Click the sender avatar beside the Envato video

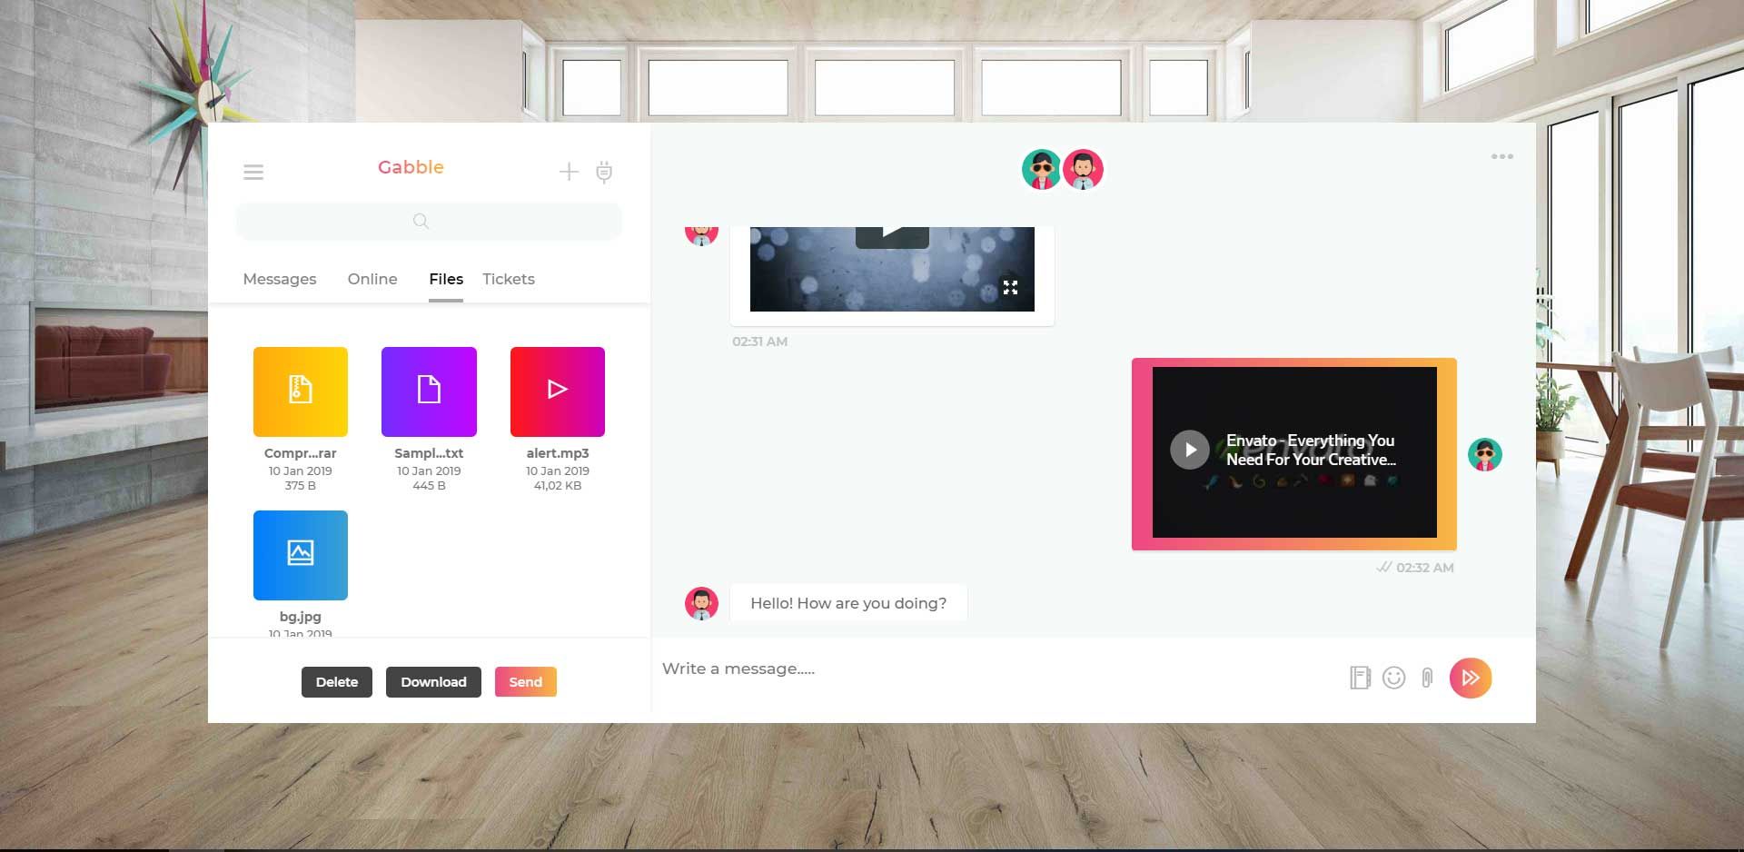pyautogui.click(x=1485, y=454)
